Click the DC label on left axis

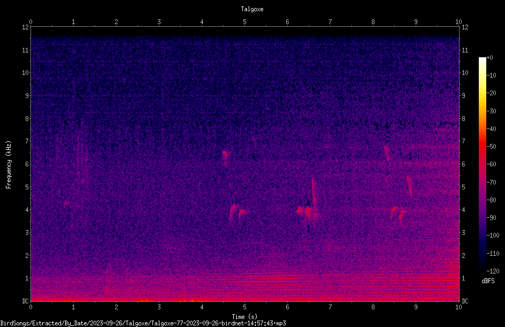(26, 301)
